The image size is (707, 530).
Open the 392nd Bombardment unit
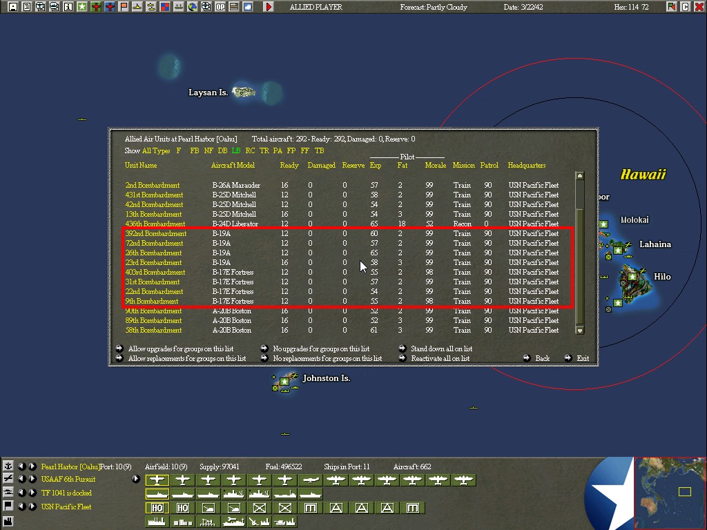pos(155,233)
